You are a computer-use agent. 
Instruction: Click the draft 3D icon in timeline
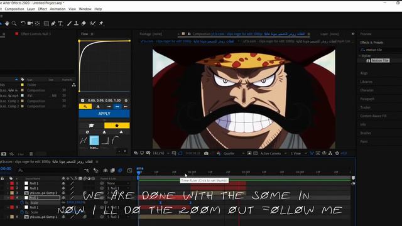point(96,170)
